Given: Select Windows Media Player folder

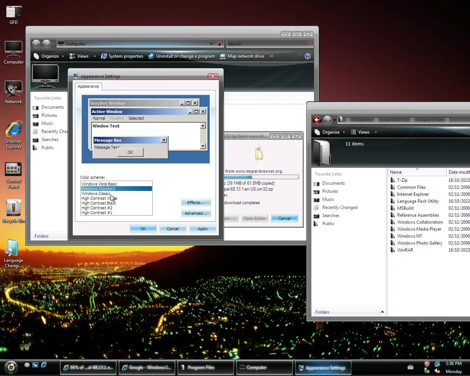Looking at the screenshot, I should 419,229.
